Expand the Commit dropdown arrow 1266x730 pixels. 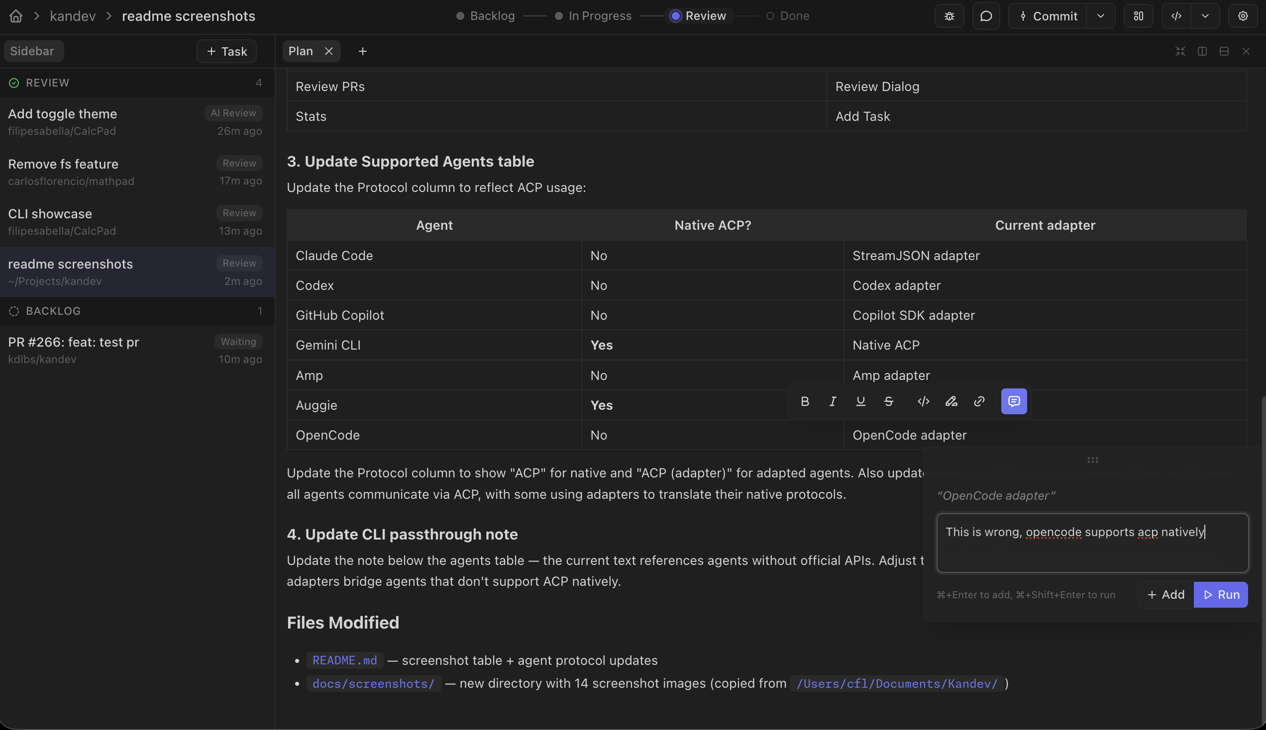[x=1100, y=16]
